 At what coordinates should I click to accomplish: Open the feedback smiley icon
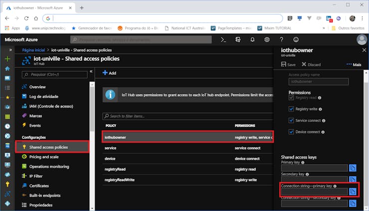(296, 40)
